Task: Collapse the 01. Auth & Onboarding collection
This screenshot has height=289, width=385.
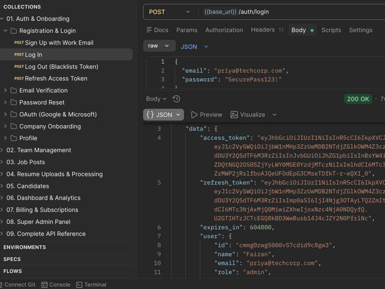Action: [2, 18]
